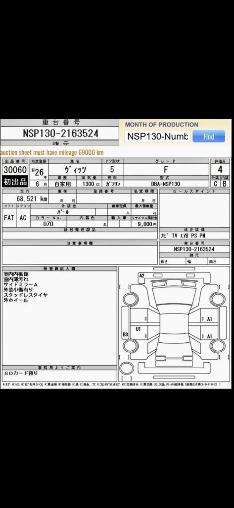The width and height of the screenshot is (234, 508).
Task: Select inspector note スタッドレスタイヤ
Action: [x=26, y=295]
